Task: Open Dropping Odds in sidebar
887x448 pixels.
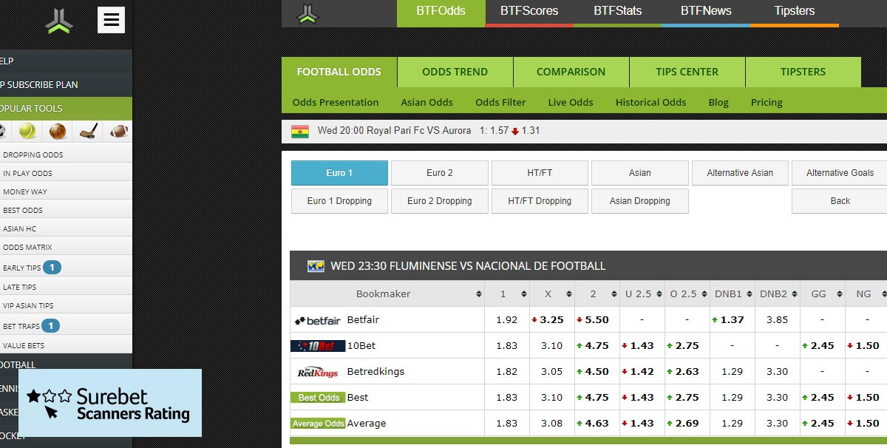Action: click(33, 155)
